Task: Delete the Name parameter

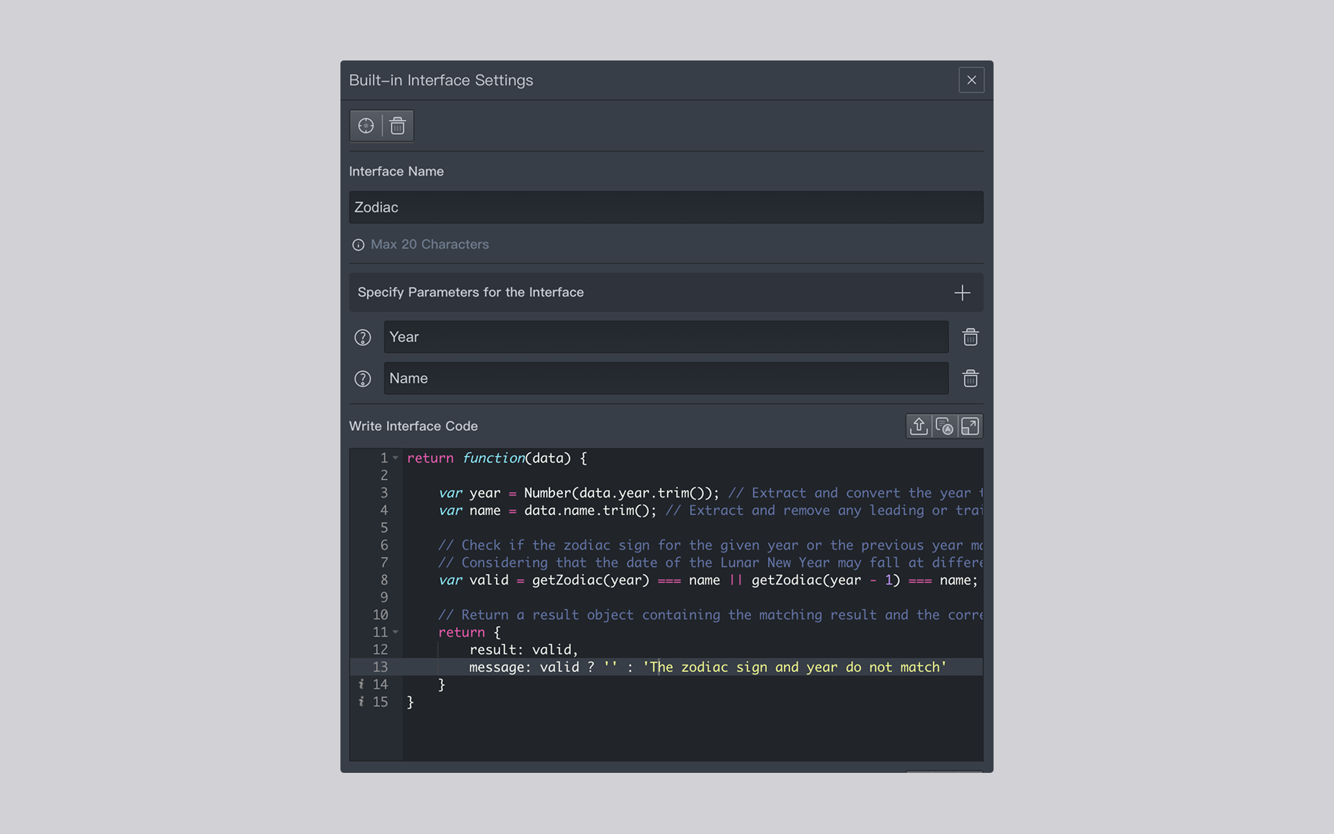Action: [971, 378]
